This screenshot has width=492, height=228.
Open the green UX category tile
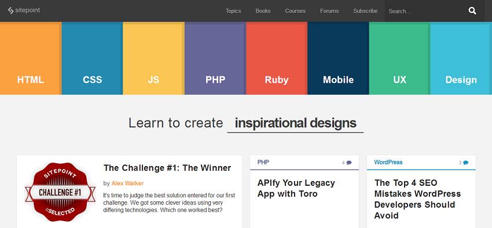click(399, 58)
